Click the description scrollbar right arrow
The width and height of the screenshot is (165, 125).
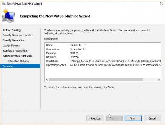159,80
